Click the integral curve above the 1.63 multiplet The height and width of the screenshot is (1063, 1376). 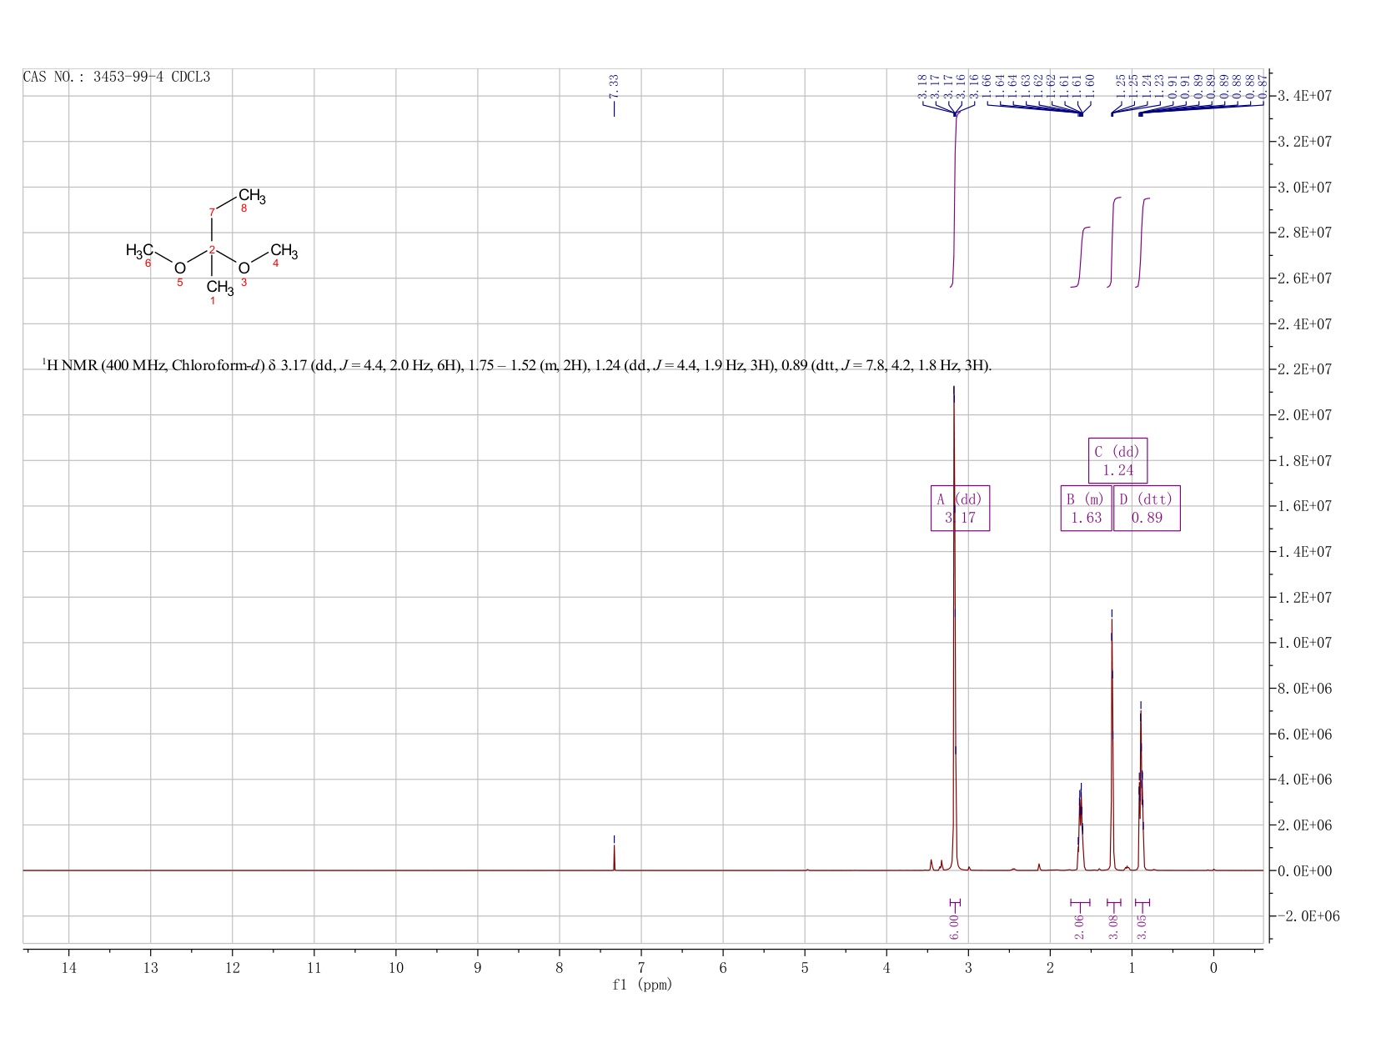click(x=1081, y=257)
